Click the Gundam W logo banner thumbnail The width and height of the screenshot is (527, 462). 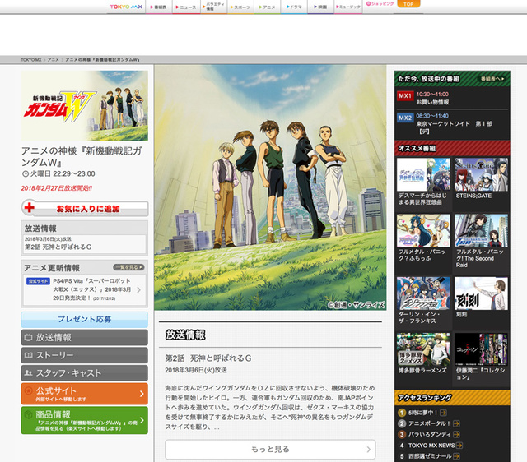(x=84, y=106)
